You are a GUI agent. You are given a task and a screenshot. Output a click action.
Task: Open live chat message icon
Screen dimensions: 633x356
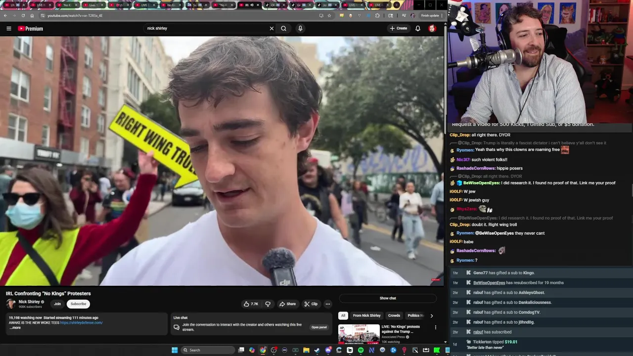[x=177, y=327]
